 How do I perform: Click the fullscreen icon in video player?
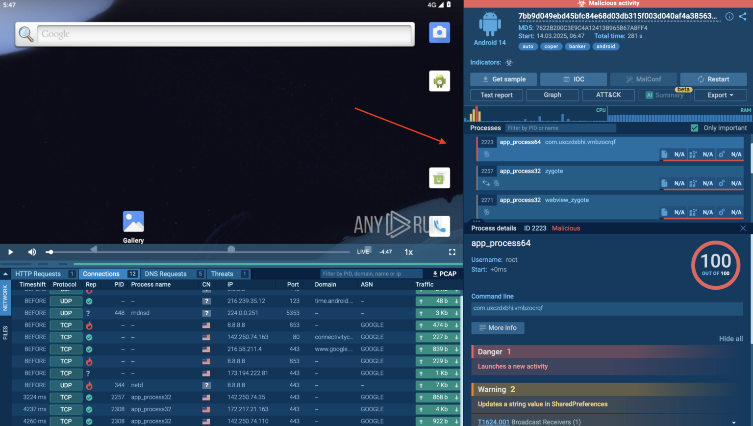click(x=452, y=252)
